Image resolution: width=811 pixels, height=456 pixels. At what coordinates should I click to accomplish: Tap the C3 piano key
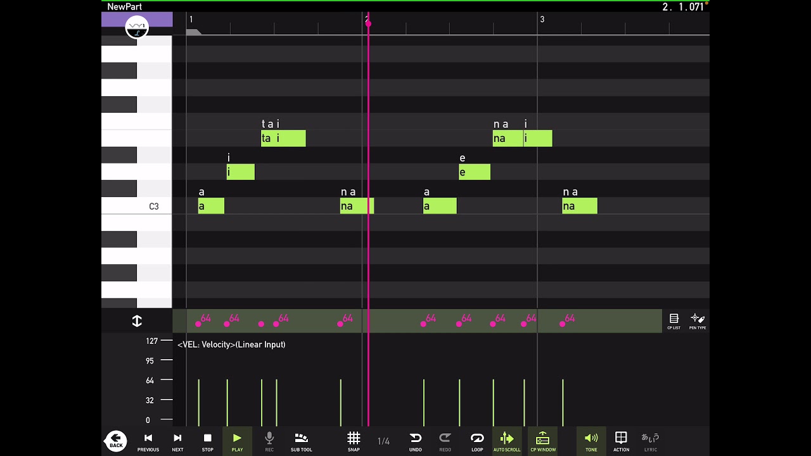click(137, 206)
